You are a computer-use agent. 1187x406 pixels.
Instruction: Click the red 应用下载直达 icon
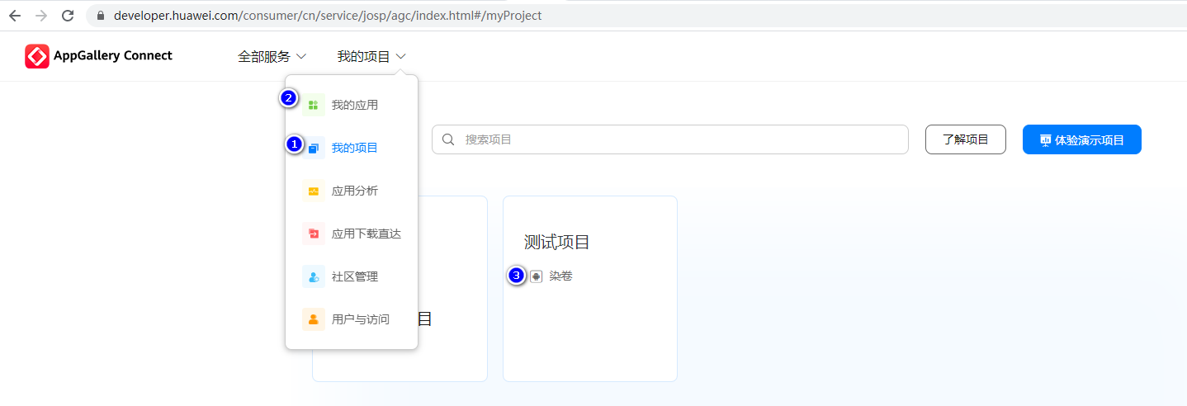click(314, 234)
